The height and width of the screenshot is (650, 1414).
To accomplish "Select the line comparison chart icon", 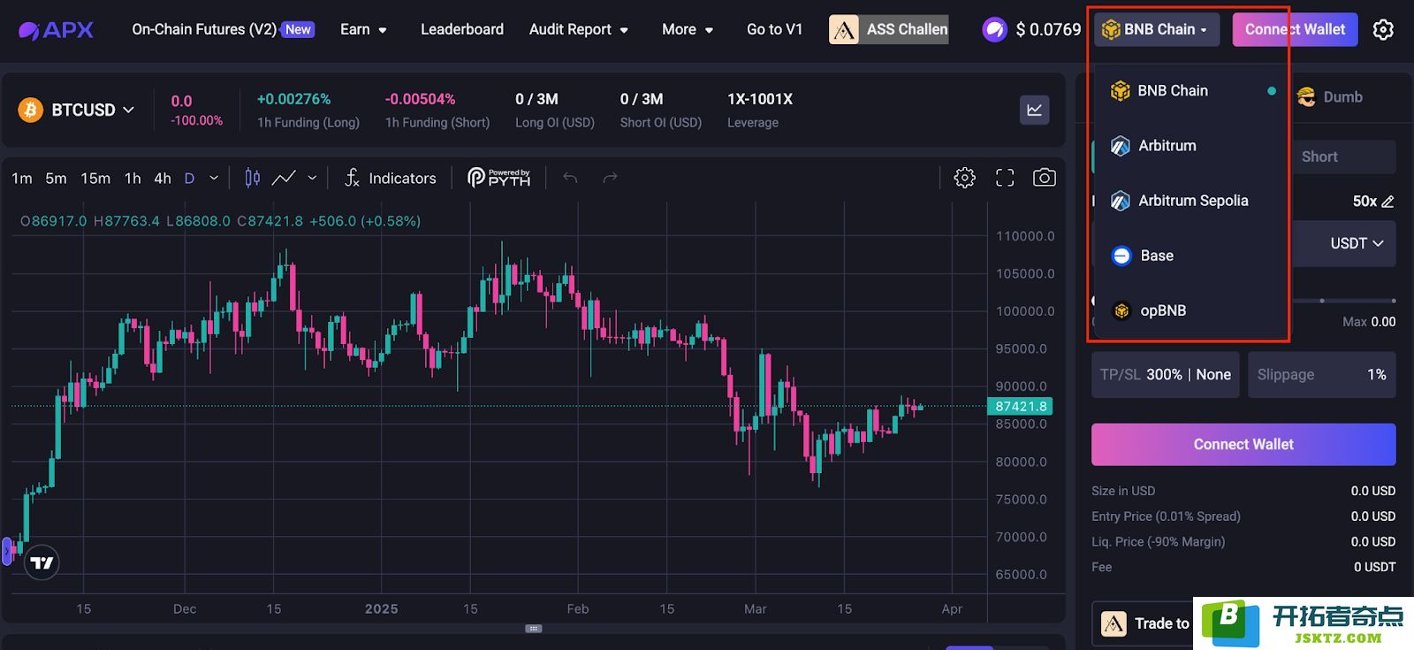I will (283, 178).
